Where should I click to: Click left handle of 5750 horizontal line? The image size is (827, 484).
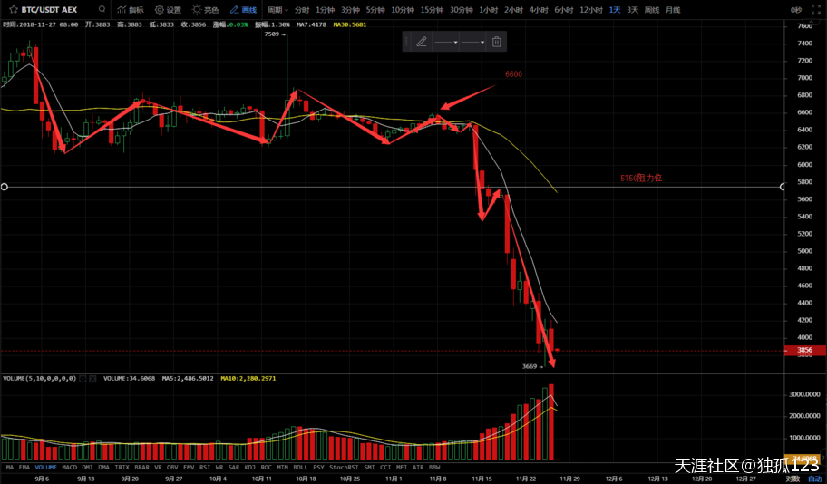click(5, 187)
